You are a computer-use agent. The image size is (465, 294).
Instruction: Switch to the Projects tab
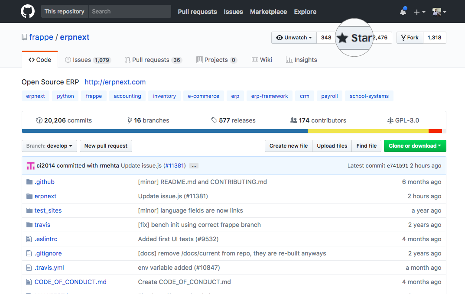point(217,60)
